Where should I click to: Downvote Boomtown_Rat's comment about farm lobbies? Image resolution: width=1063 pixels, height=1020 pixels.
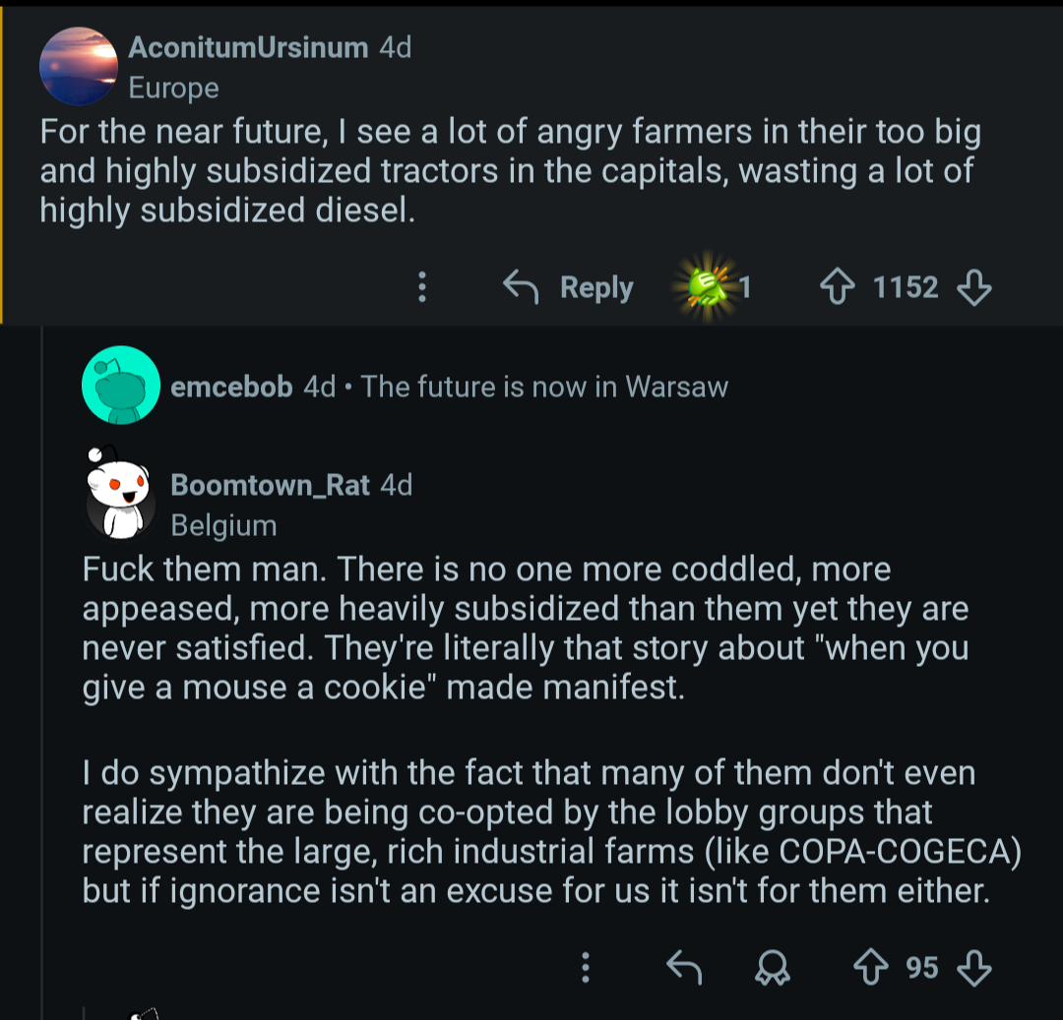[x=974, y=968]
